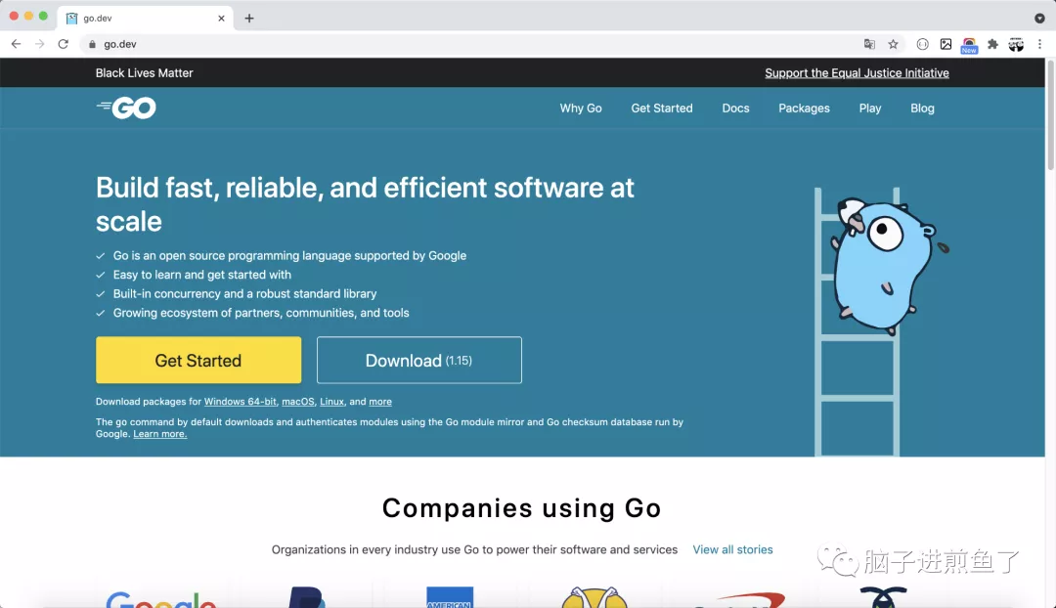Open the Play nav item
This screenshot has height=608, width=1056.
[x=870, y=108]
